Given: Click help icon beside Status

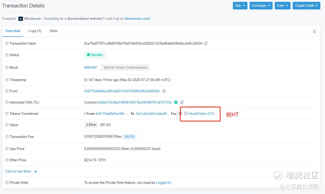Looking at the screenshot, I should click(x=7, y=55).
